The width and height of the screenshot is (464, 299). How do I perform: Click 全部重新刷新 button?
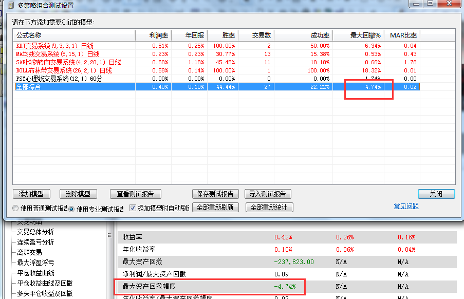pyautogui.click(x=215, y=208)
